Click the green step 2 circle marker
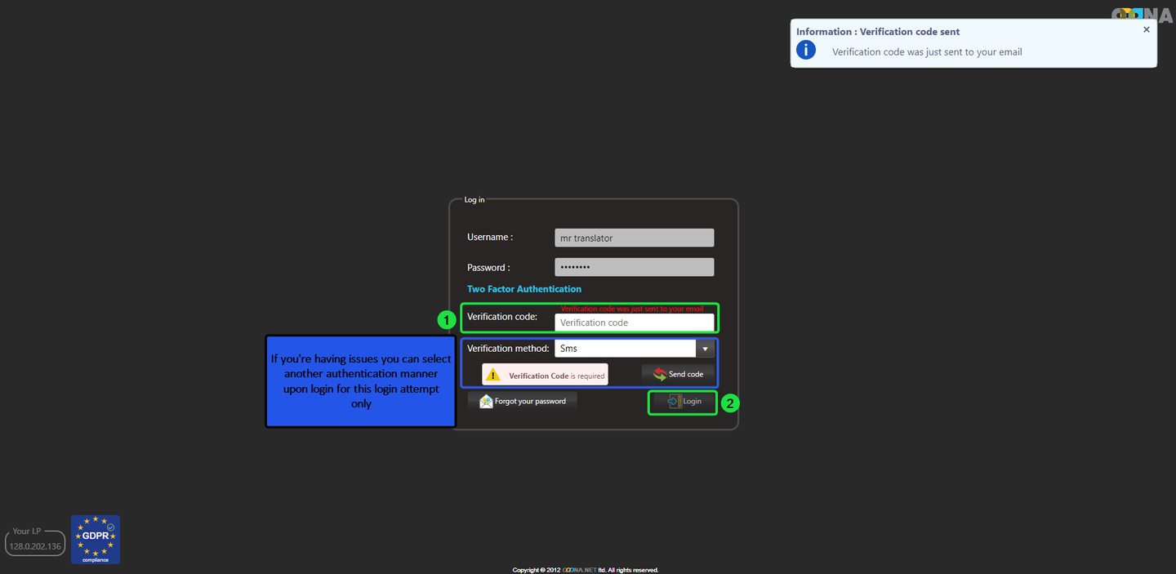The width and height of the screenshot is (1176, 574). click(x=731, y=403)
